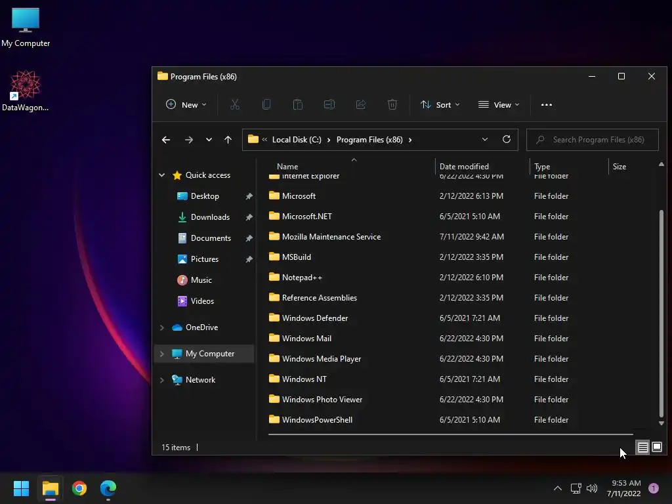672x504 pixels.
Task: Click File Explorer icon in taskbar
Action: [x=50, y=488]
